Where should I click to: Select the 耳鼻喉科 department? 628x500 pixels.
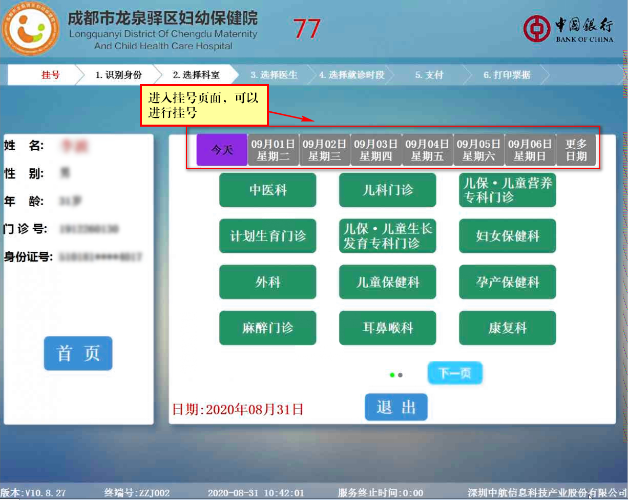click(387, 328)
